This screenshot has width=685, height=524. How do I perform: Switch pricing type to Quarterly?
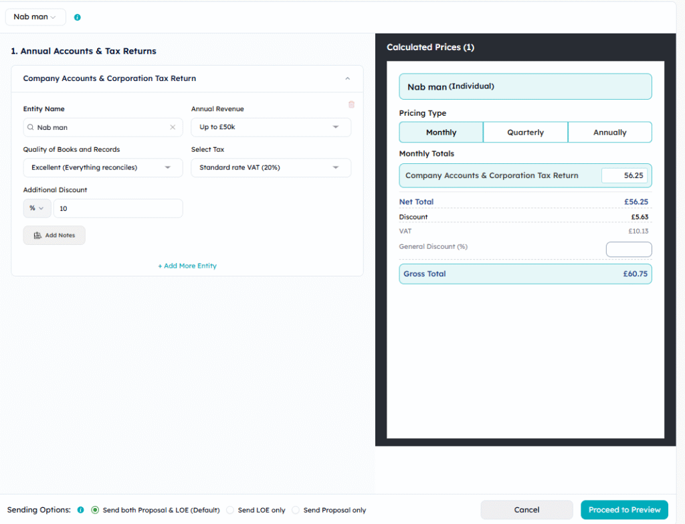(525, 133)
